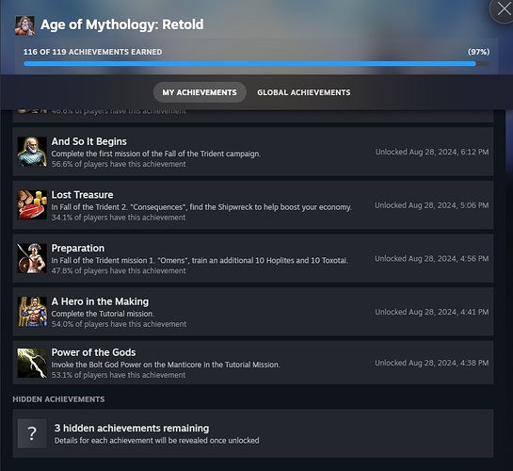Open the Global Achievements tab
Viewport: 513px width, 471px height.
pos(304,92)
